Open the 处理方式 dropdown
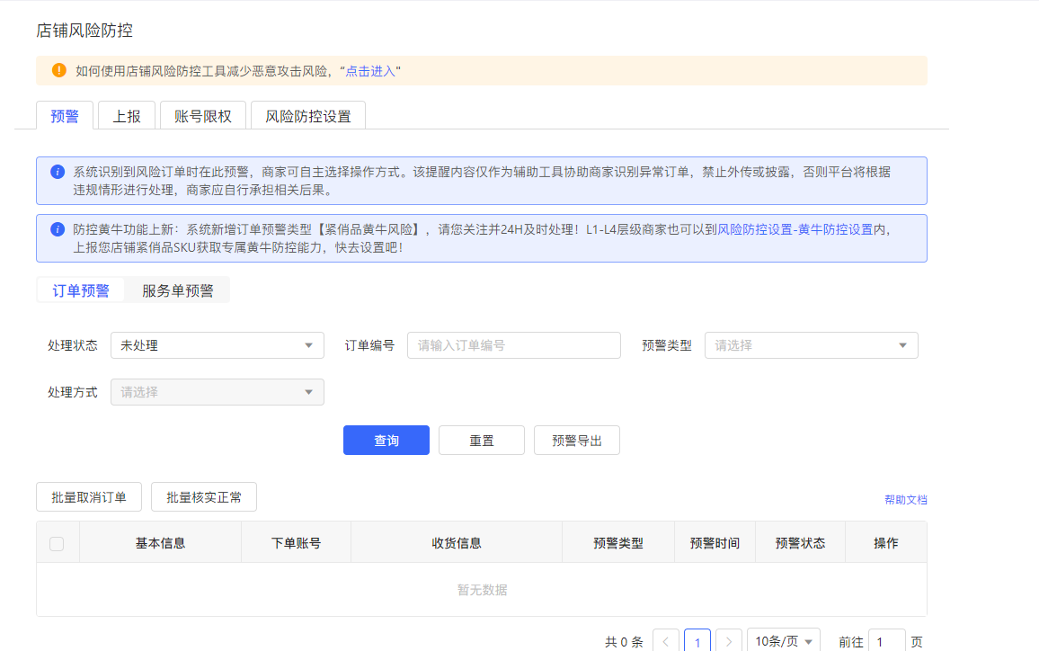The height and width of the screenshot is (651, 1039). (x=217, y=392)
